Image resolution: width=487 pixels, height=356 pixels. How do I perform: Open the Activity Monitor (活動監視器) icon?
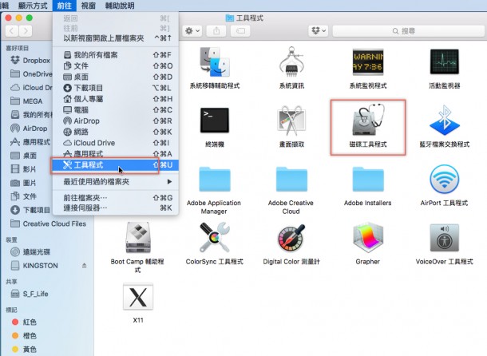coord(445,61)
